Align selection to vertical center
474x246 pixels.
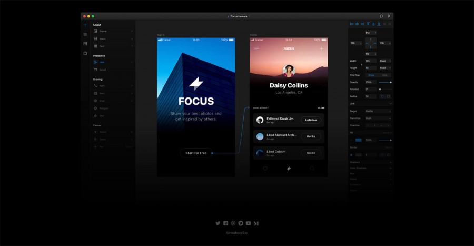pyautogui.click(x=373, y=24)
